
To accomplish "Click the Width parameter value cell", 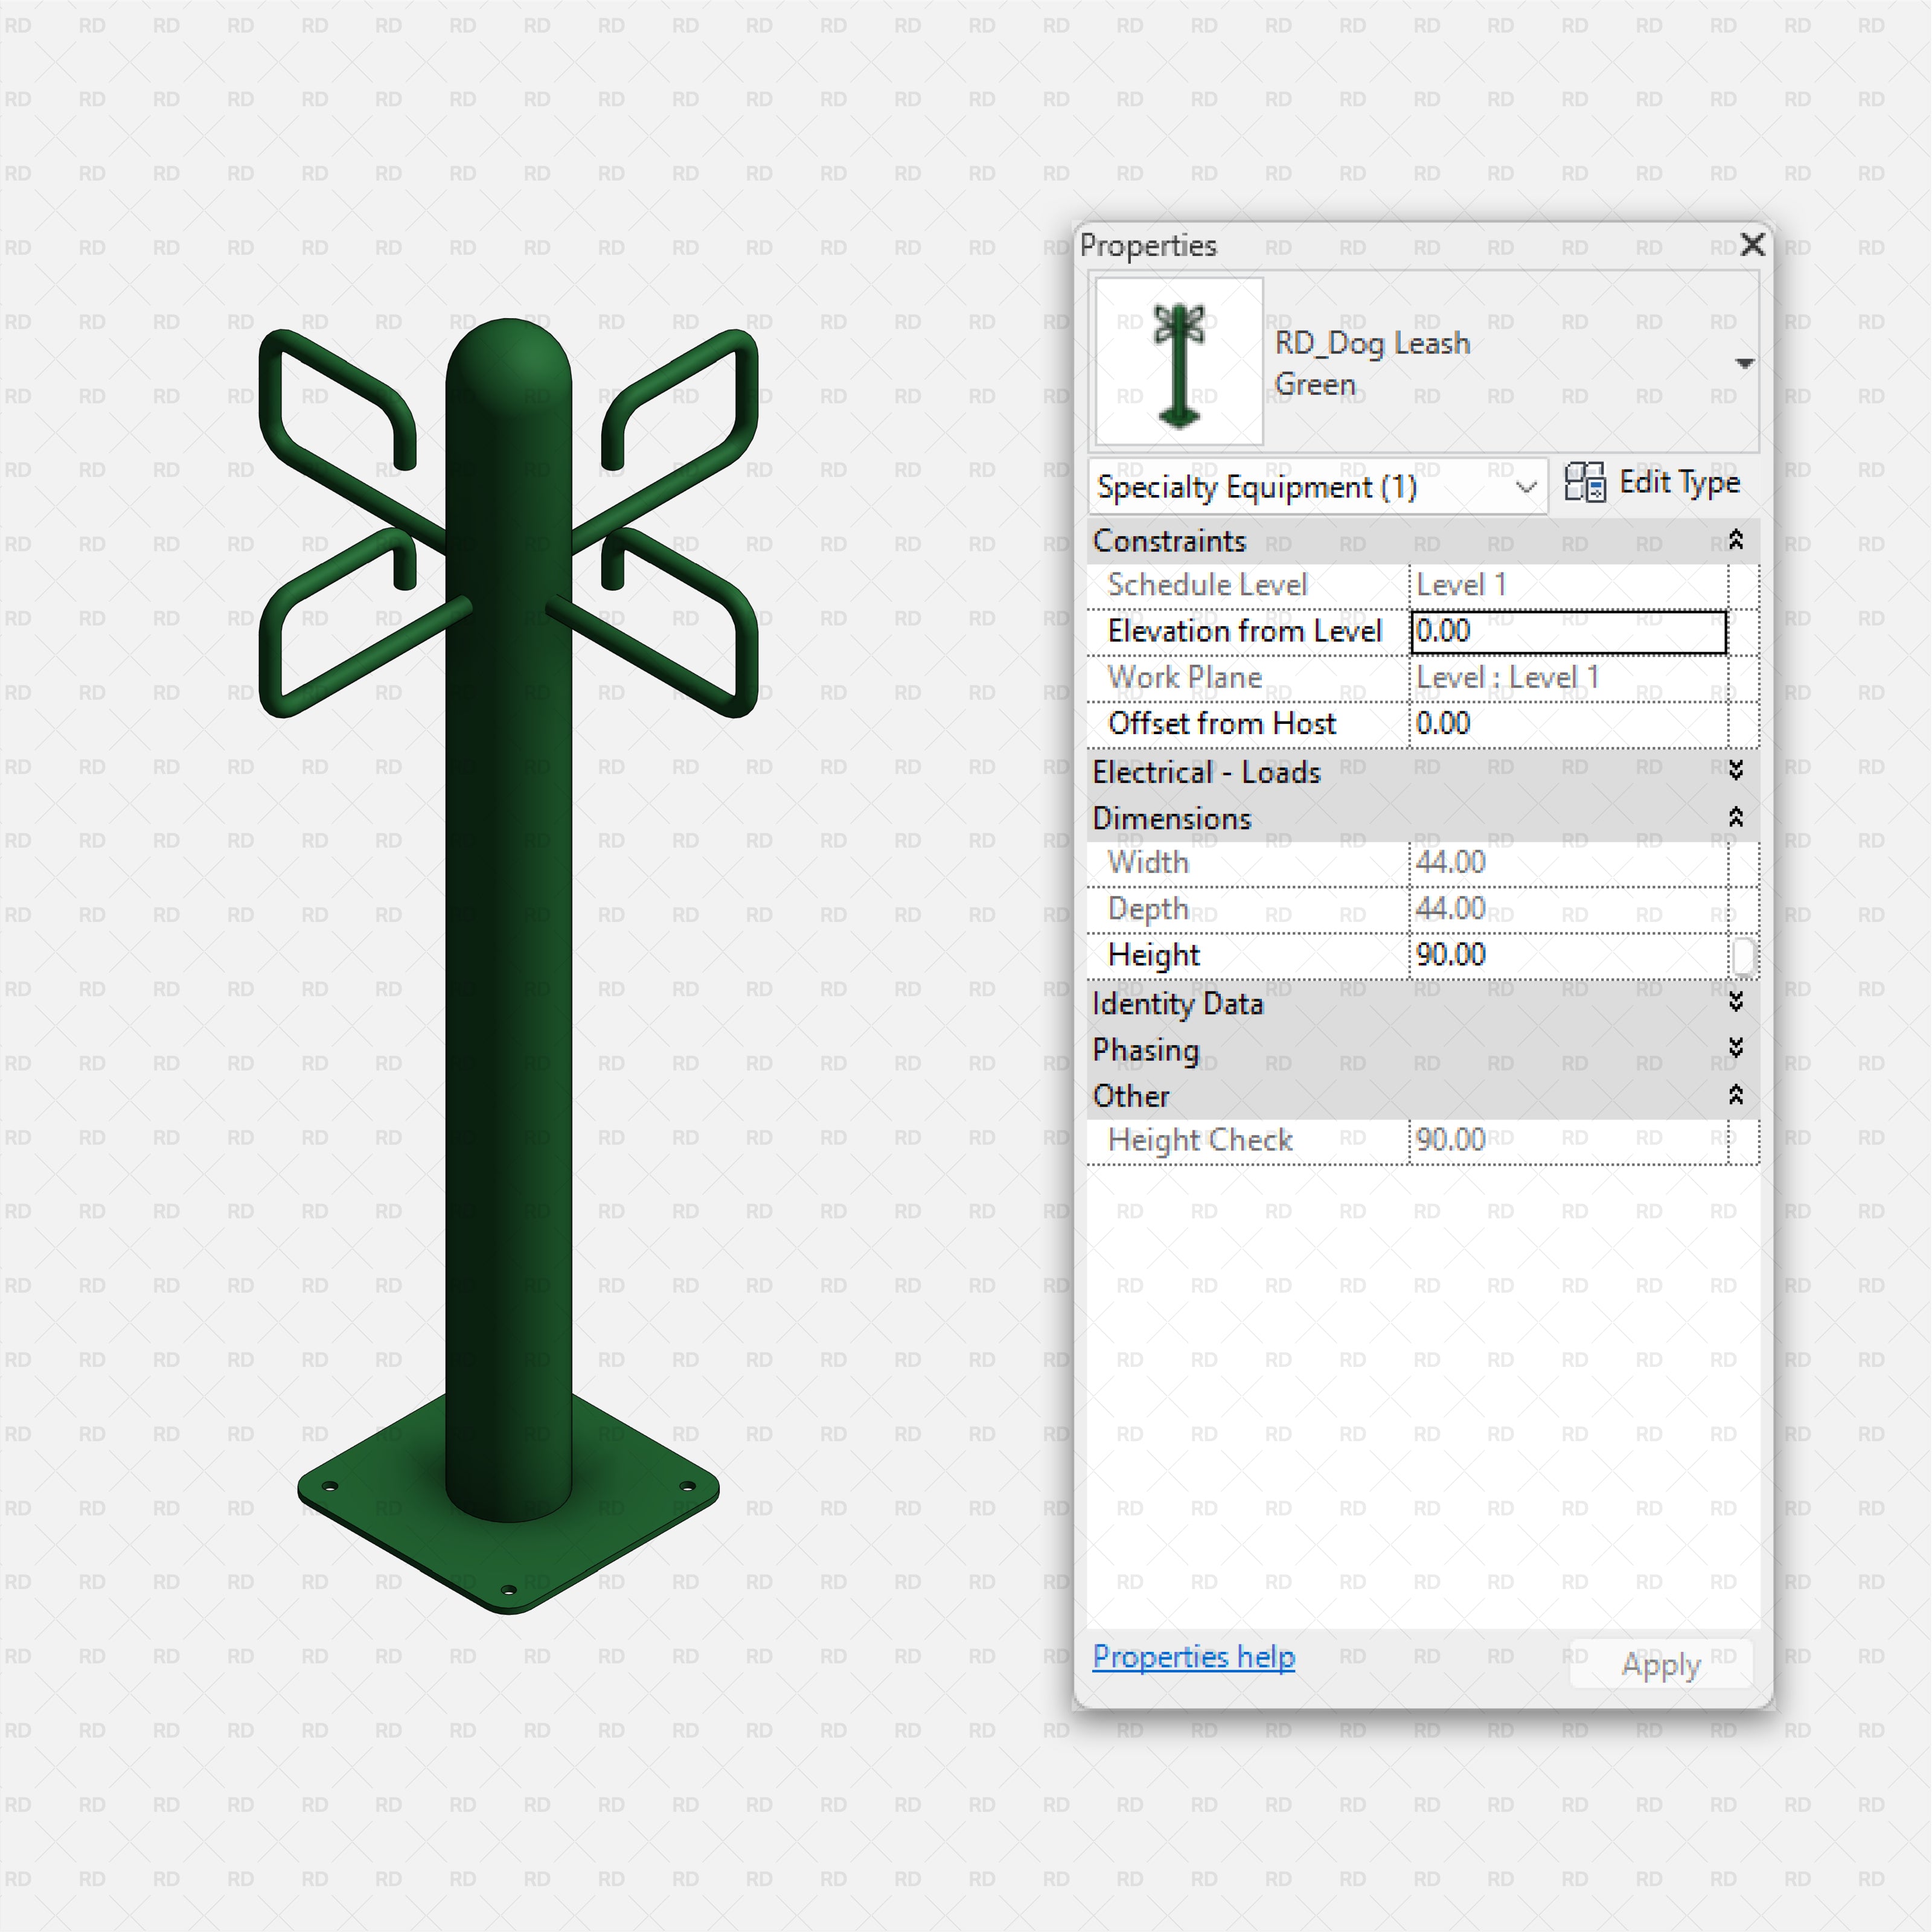I will coord(1567,863).
